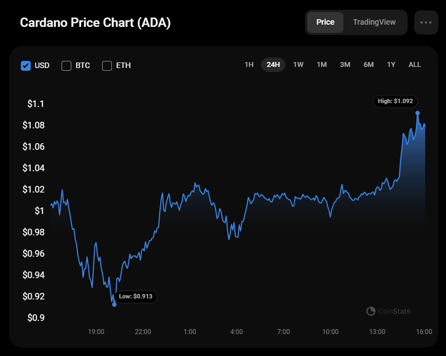Select the 1M time range
Screen dimensions: 446x356
coord(321,65)
